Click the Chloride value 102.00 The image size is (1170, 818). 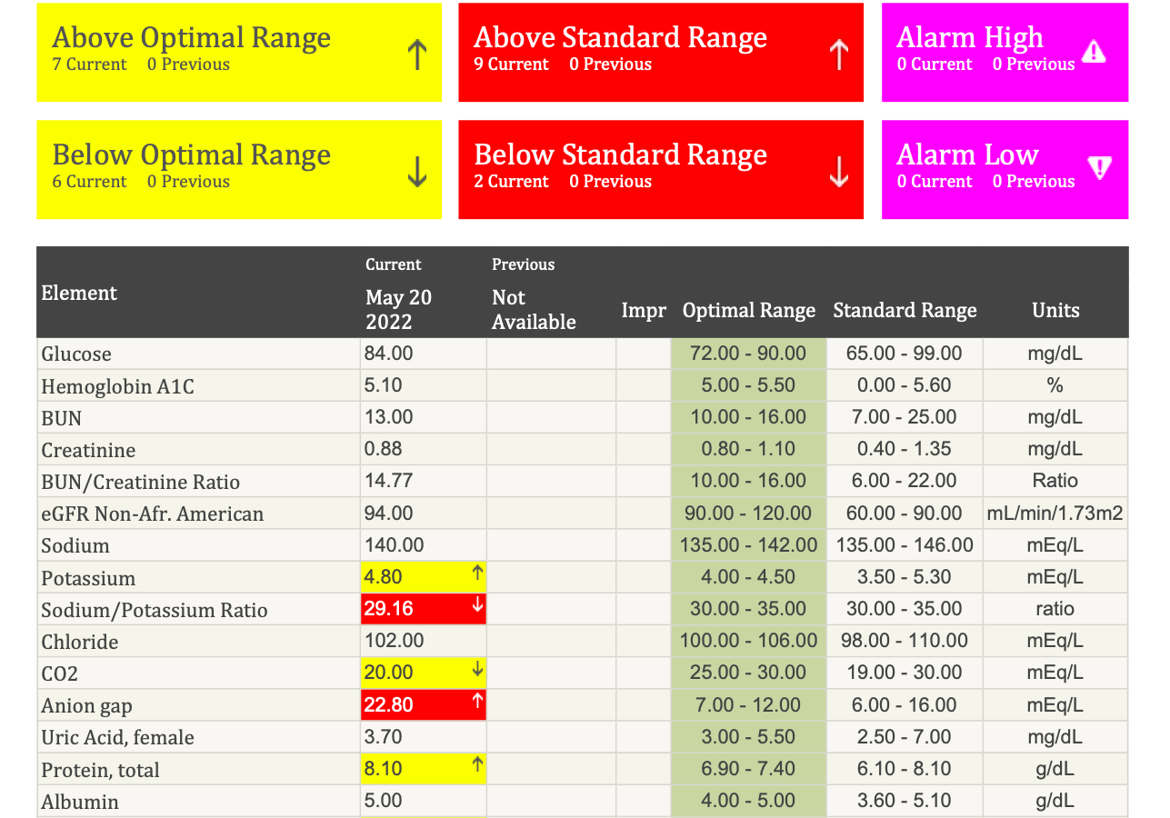click(x=394, y=641)
